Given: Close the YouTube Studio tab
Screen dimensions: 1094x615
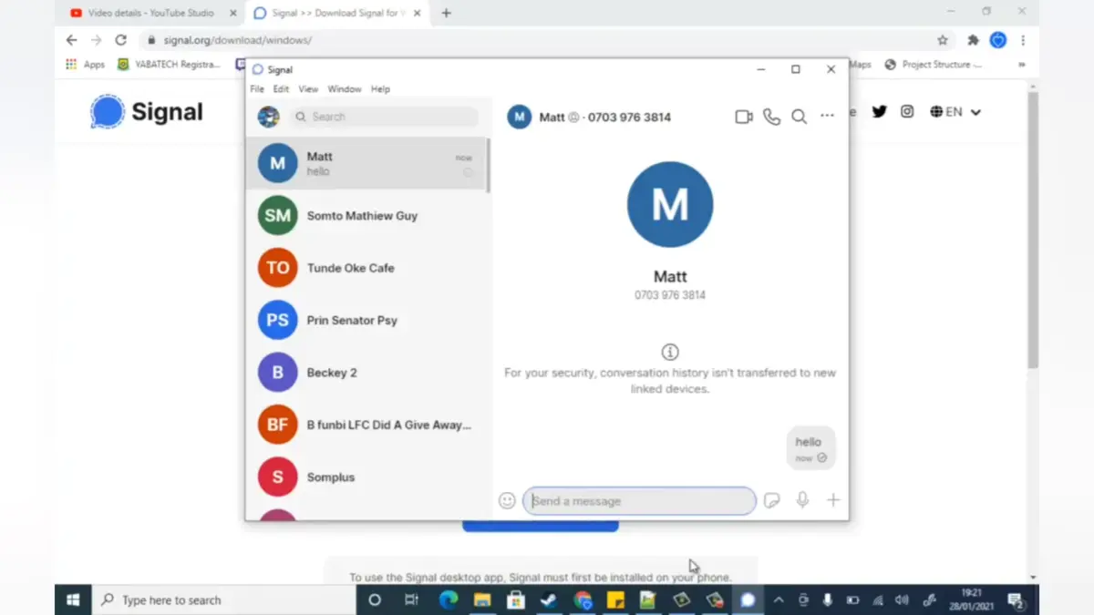Looking at the screenshot, I should coord(233,13).
